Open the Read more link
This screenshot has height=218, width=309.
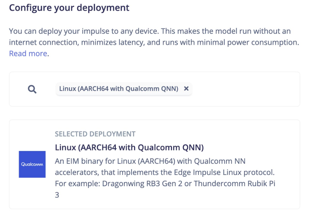(28, 53)
